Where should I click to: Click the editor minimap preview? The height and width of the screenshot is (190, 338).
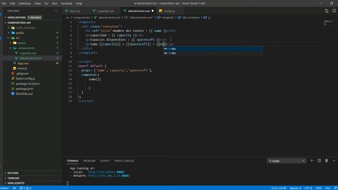328,23
